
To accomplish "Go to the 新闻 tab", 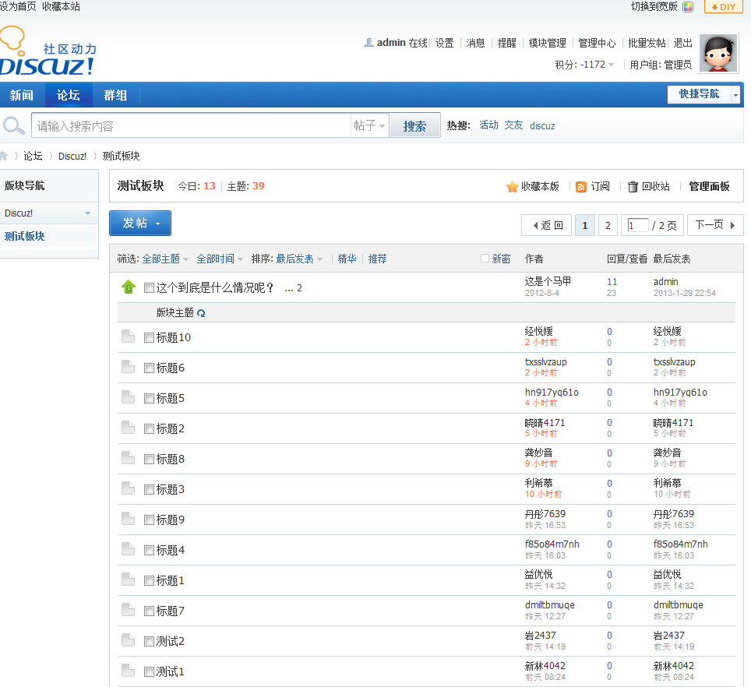I will (x=22, y=95).
